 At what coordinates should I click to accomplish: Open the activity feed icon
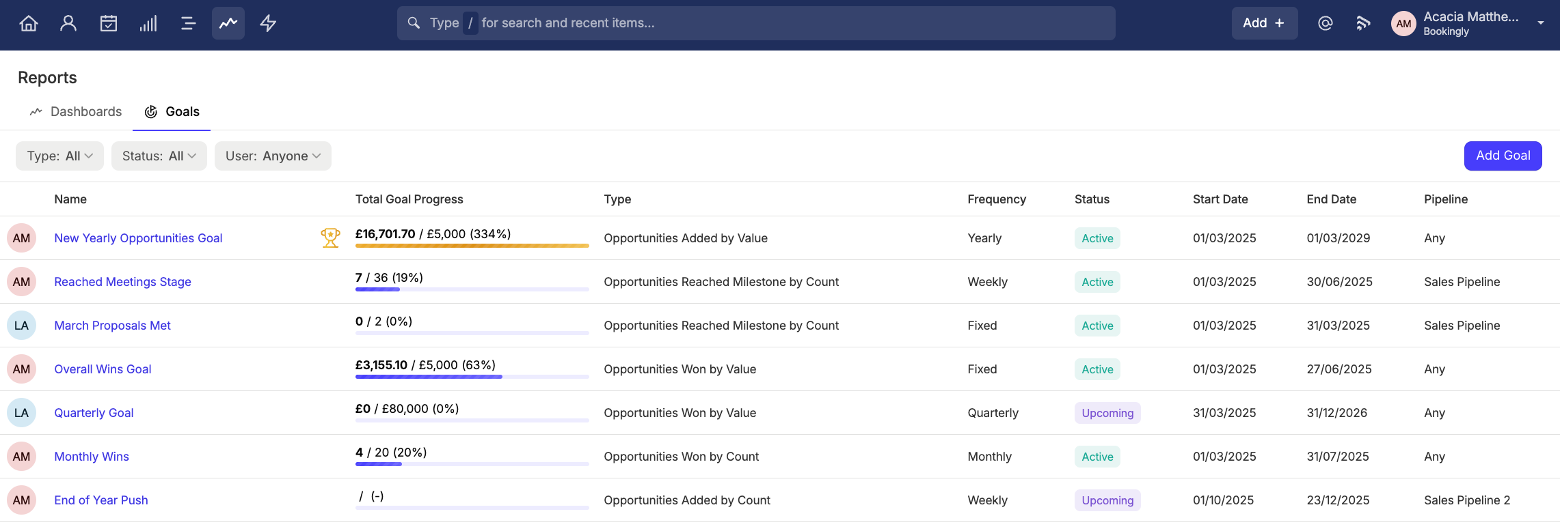pyautogui.click(x=1363, y=23)
